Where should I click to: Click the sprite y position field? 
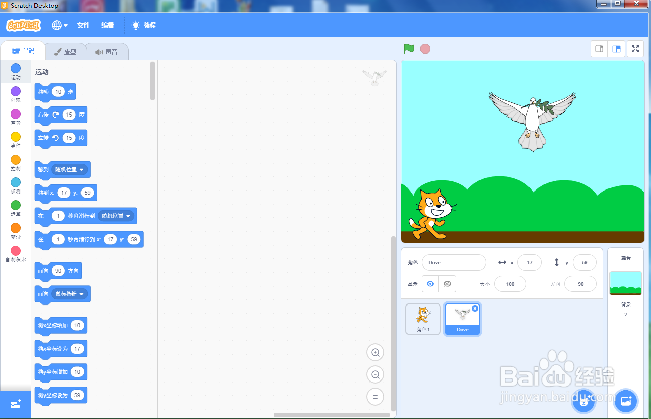(585, 262)
